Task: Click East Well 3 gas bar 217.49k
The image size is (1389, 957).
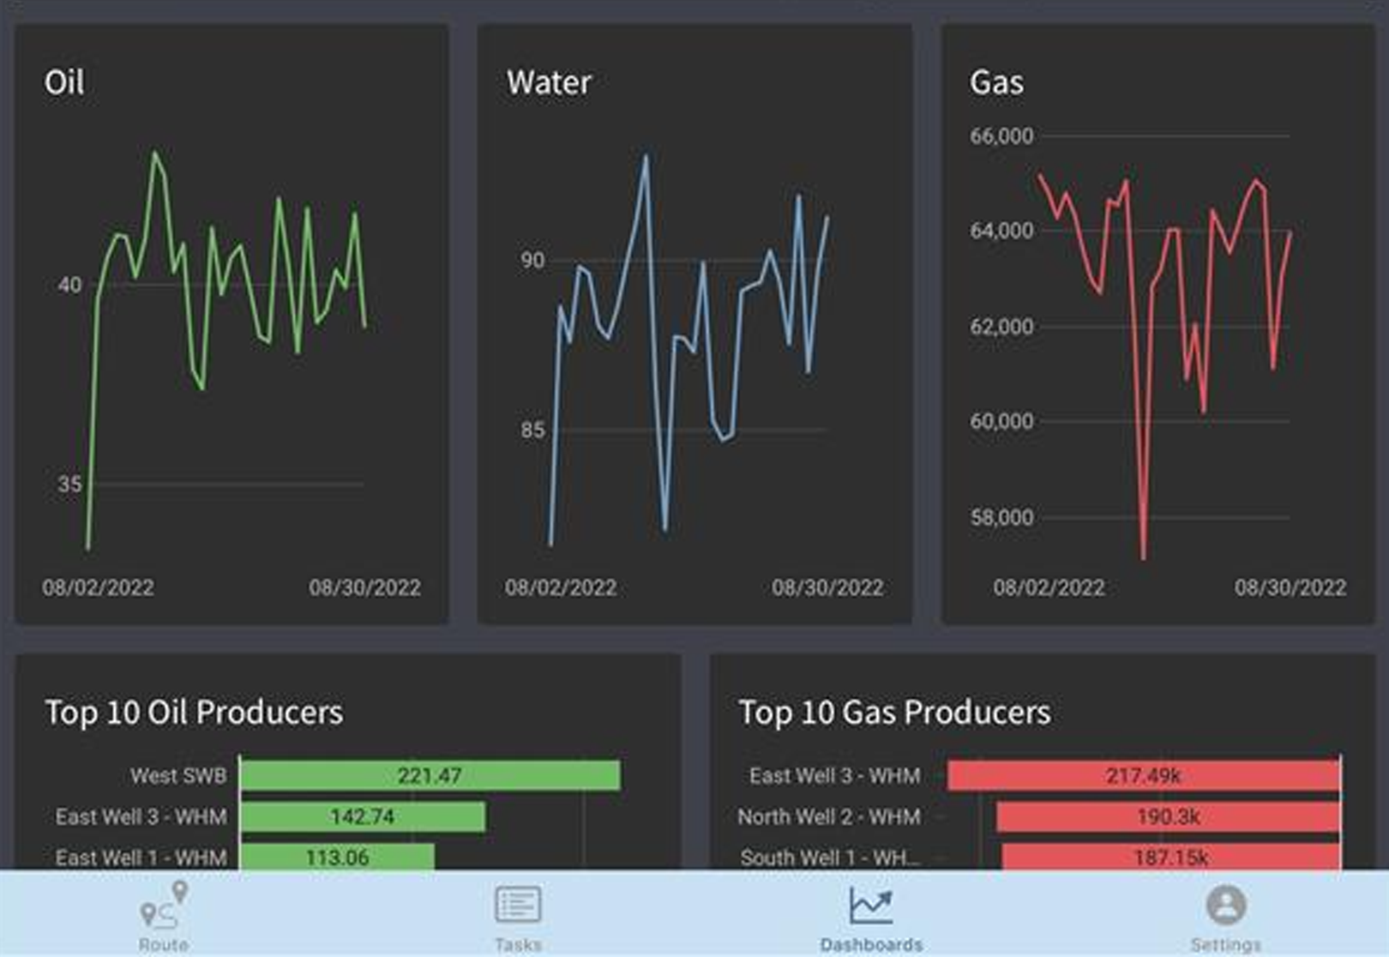Action: 1143,775
